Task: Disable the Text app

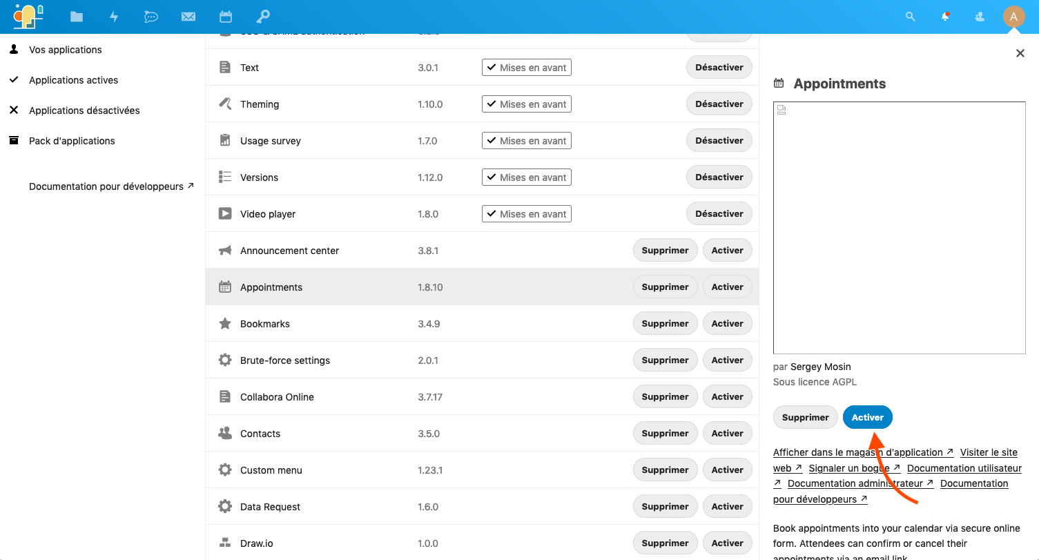Action: click(x=719, y=67)
